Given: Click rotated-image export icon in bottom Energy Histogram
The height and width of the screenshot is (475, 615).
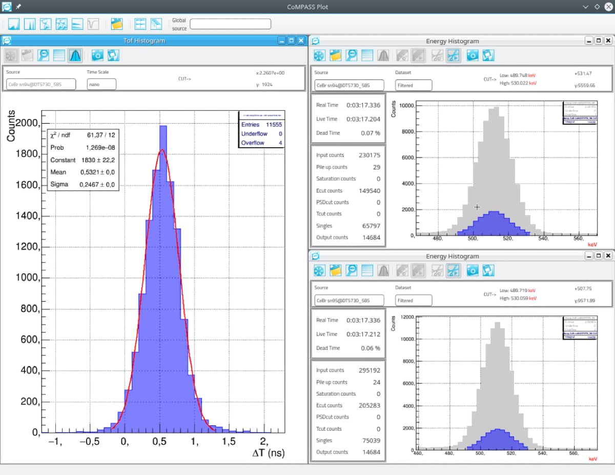Looking at the screenshot, I should coord(488,270).
